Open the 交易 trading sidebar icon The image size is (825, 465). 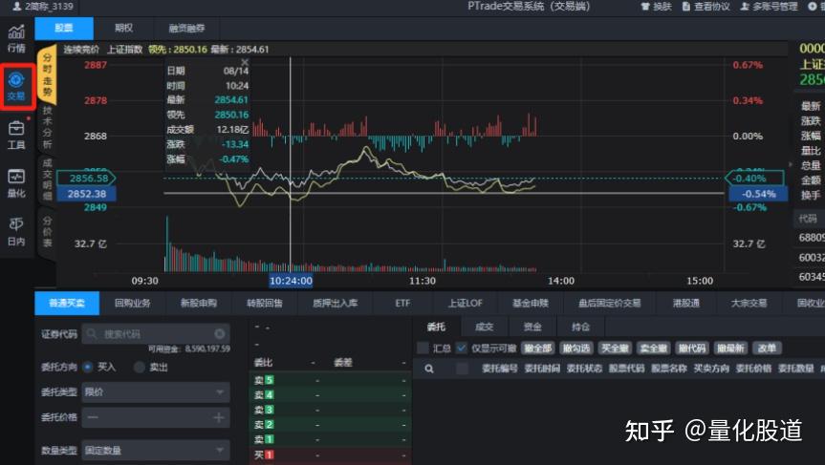pos(16,87)
